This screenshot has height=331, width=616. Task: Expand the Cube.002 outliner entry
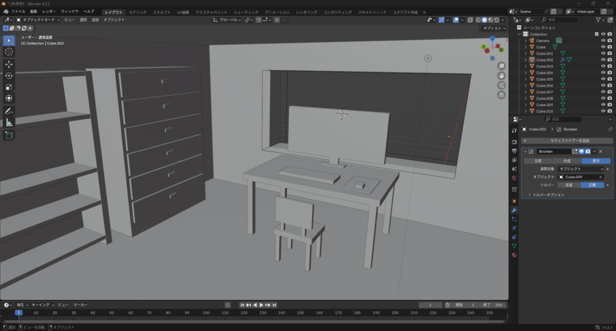pos(526,60)
